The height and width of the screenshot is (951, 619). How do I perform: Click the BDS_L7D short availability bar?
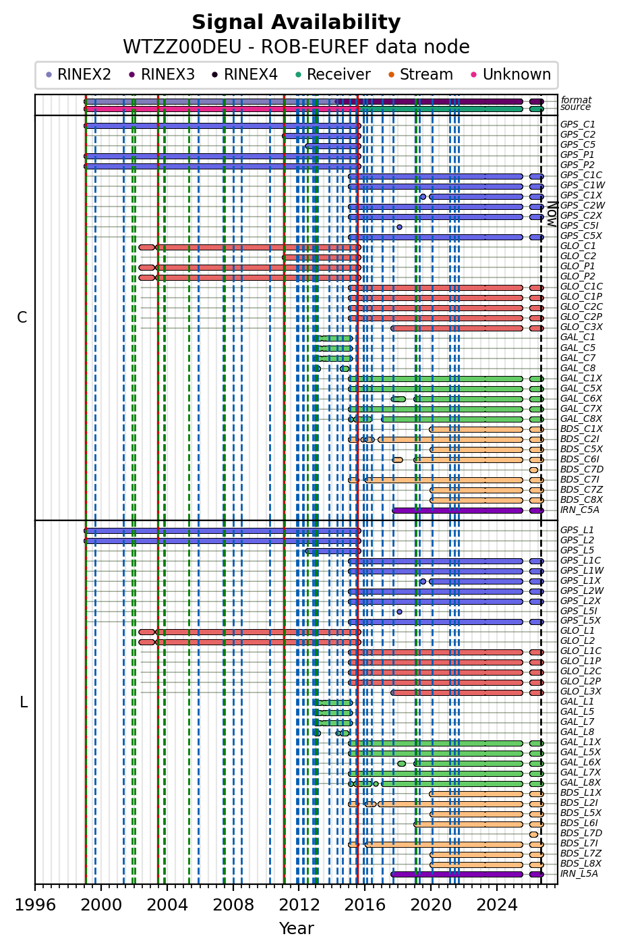coord(534,834)
